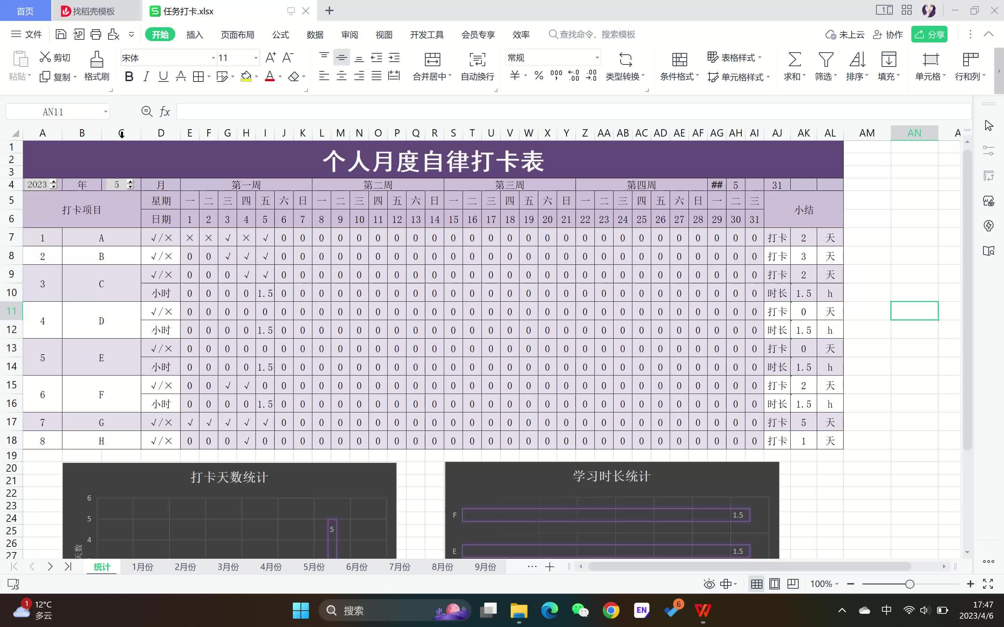The width and height of the screenshot is (1004, 627).
Task: Toggle full screen view icon
Action: (988, 584)
